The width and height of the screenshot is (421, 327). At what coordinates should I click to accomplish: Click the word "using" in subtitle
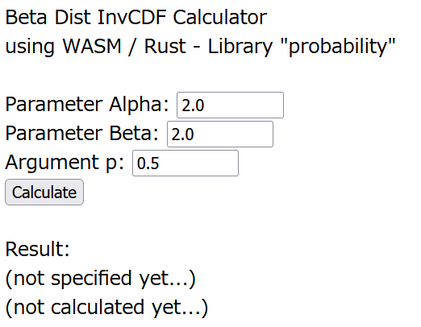pyautogui.click(x=30, y=48)
